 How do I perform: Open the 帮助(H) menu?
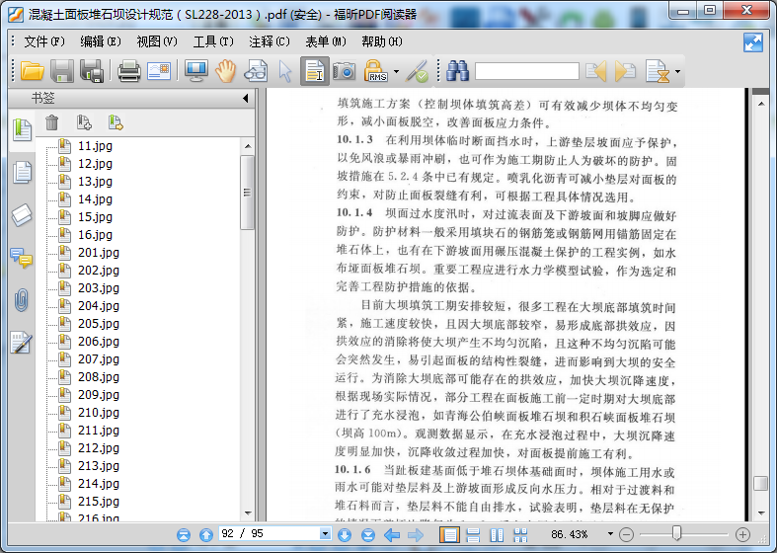pyautogui.click(x=382, y=41)
